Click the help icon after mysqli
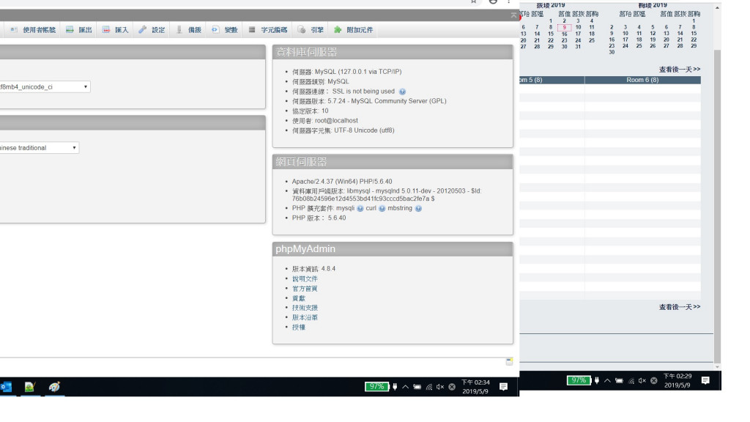The height and width of the screenshot is (422, 750). pos(360,209)
